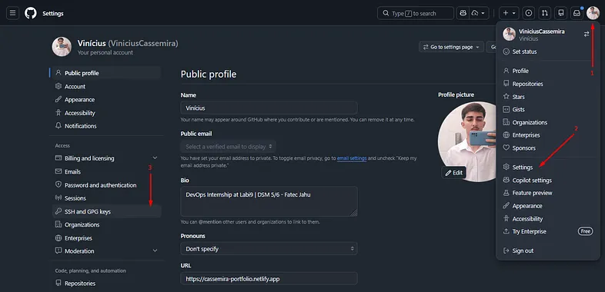
Task: Open Emails in left sidebar
Action: [x=105, y=171]
